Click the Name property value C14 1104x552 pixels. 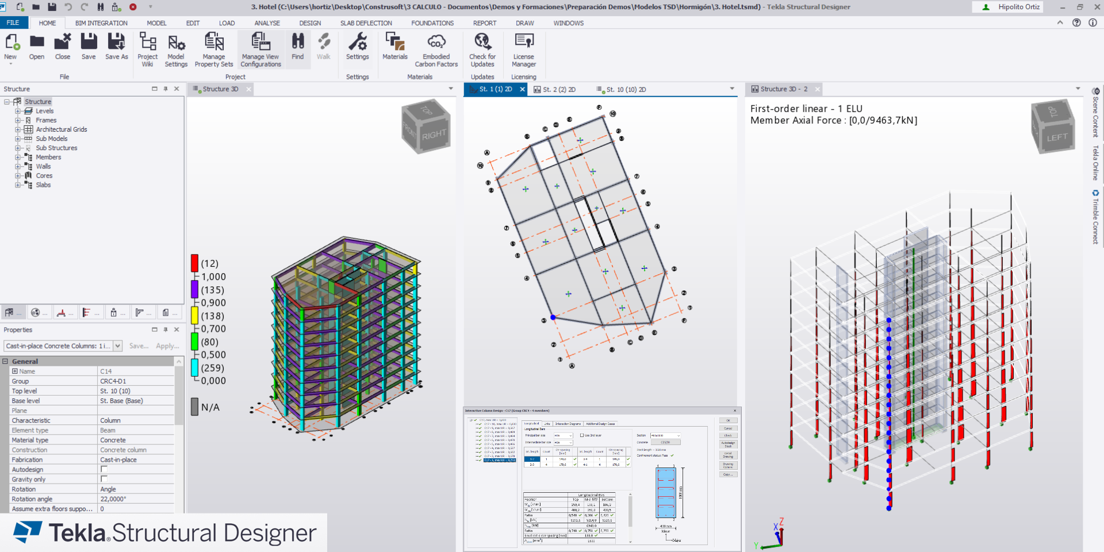click(136, 371)
